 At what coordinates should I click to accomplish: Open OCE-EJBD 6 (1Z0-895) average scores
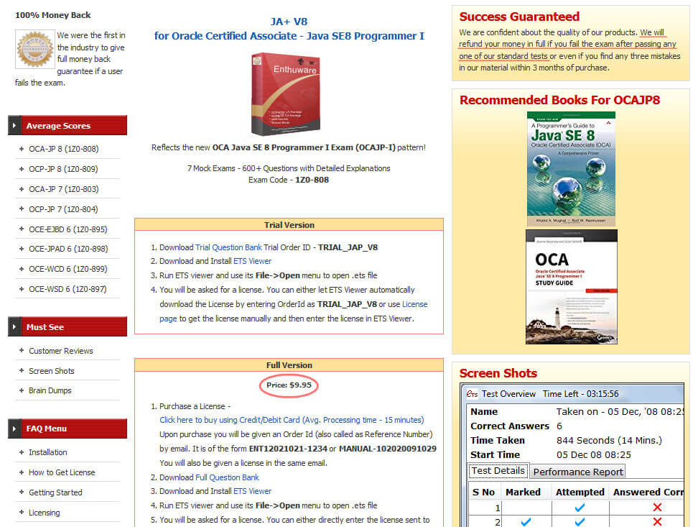pyautogui.click(x=68, y=229)
